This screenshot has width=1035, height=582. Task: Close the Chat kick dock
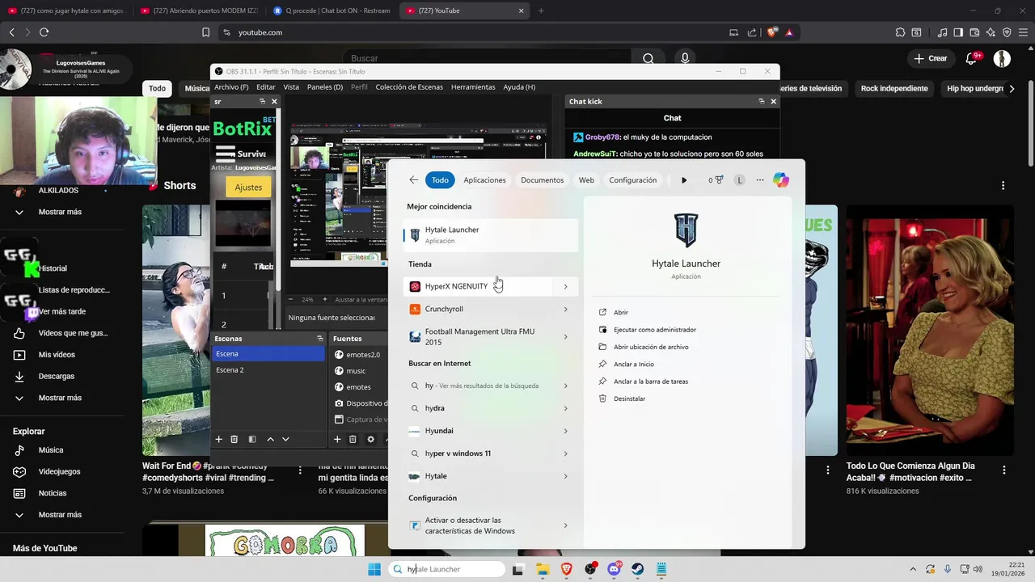pos(773,101)
